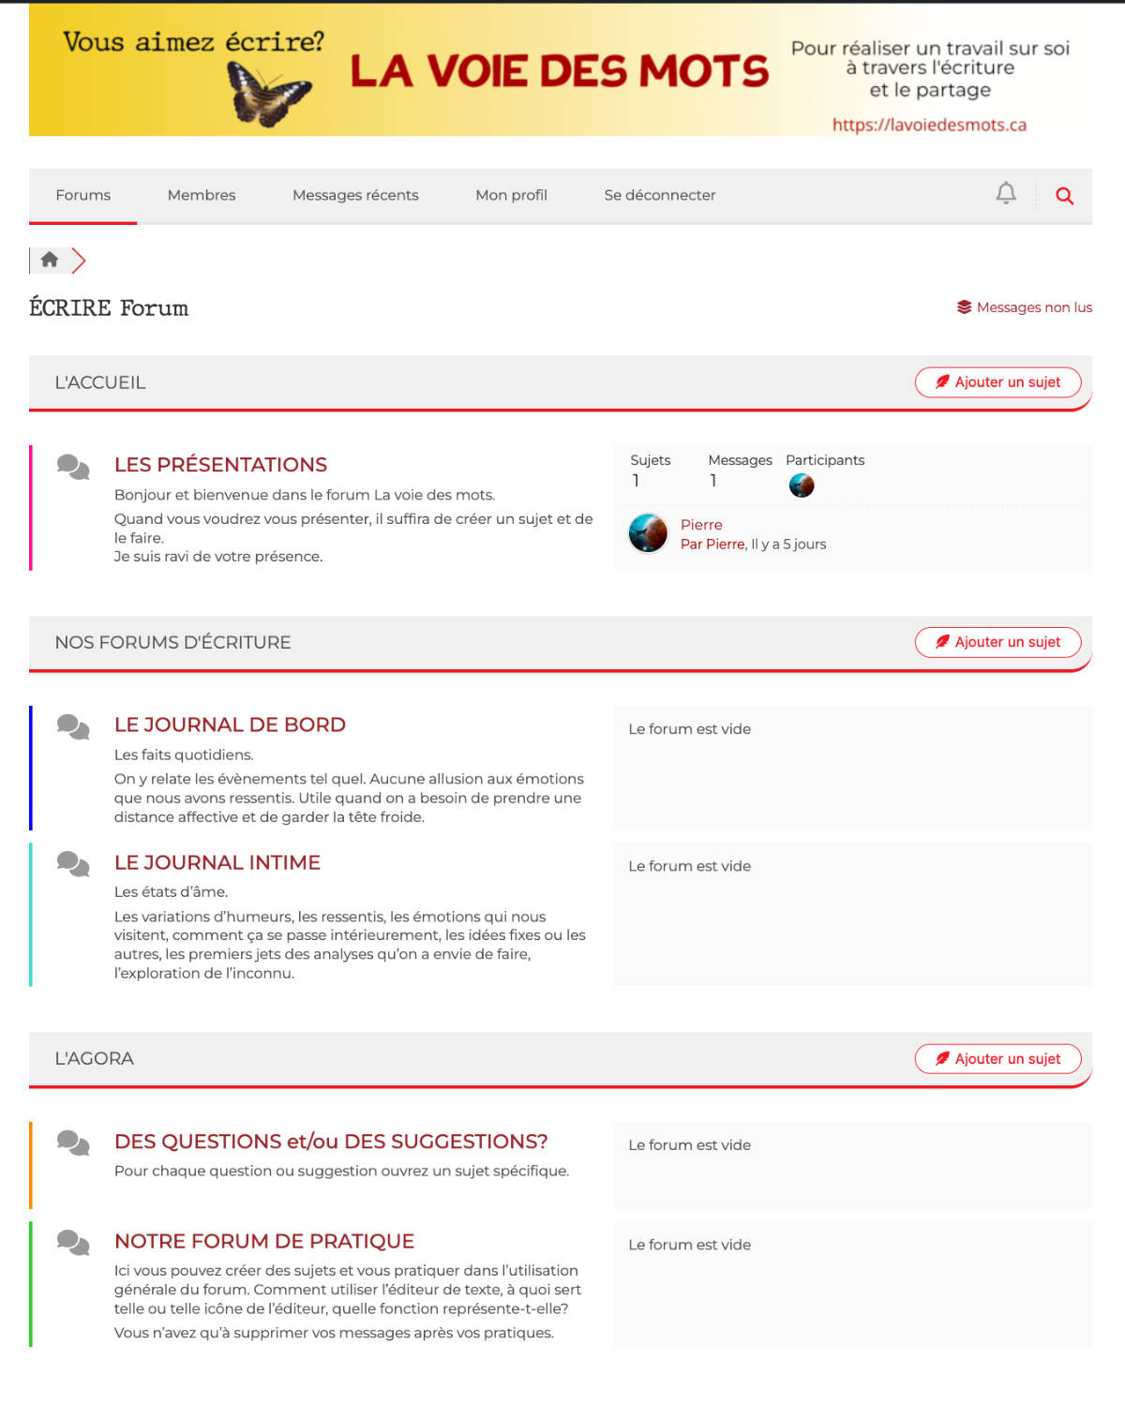Image resolution: width=1125 pixels, height=1420 pixels.
Task: Open the LES PRÉSENTATIONS forum
Action: 220,465
